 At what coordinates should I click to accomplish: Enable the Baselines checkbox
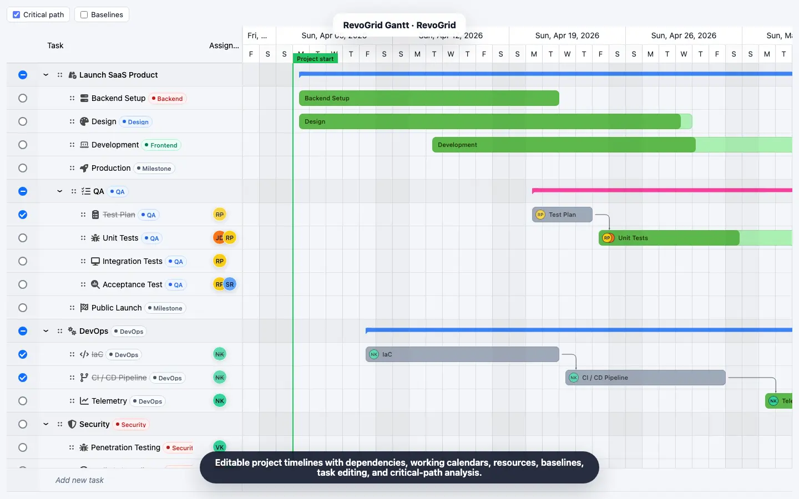pyautogui.click(x=84, y=15)
